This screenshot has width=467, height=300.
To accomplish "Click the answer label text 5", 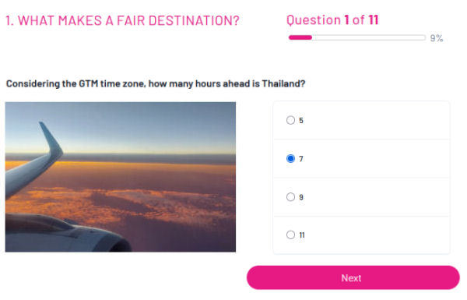I will (301, 121).
